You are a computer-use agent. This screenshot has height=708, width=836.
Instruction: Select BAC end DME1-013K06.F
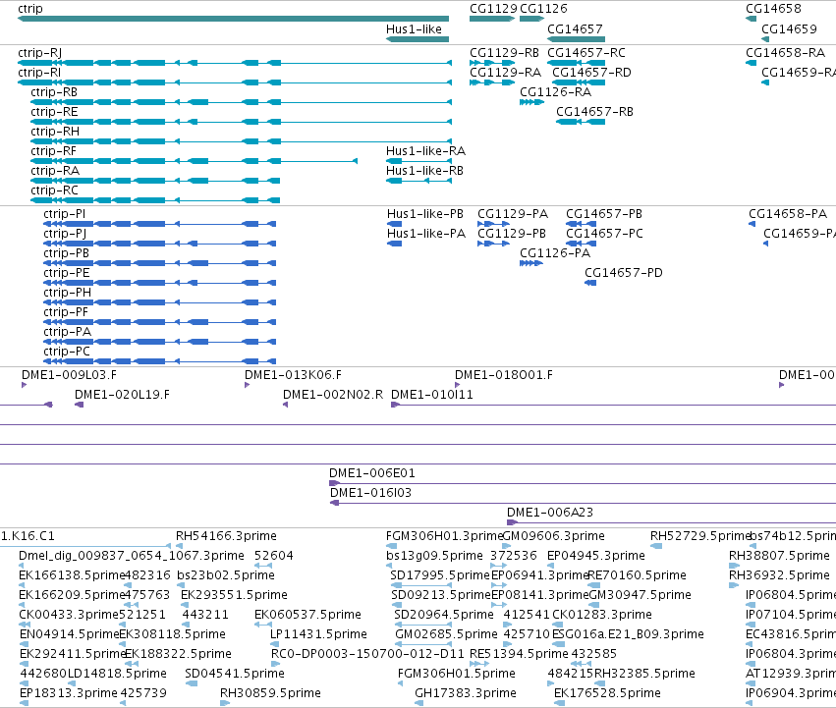click(x=293, y=375)
